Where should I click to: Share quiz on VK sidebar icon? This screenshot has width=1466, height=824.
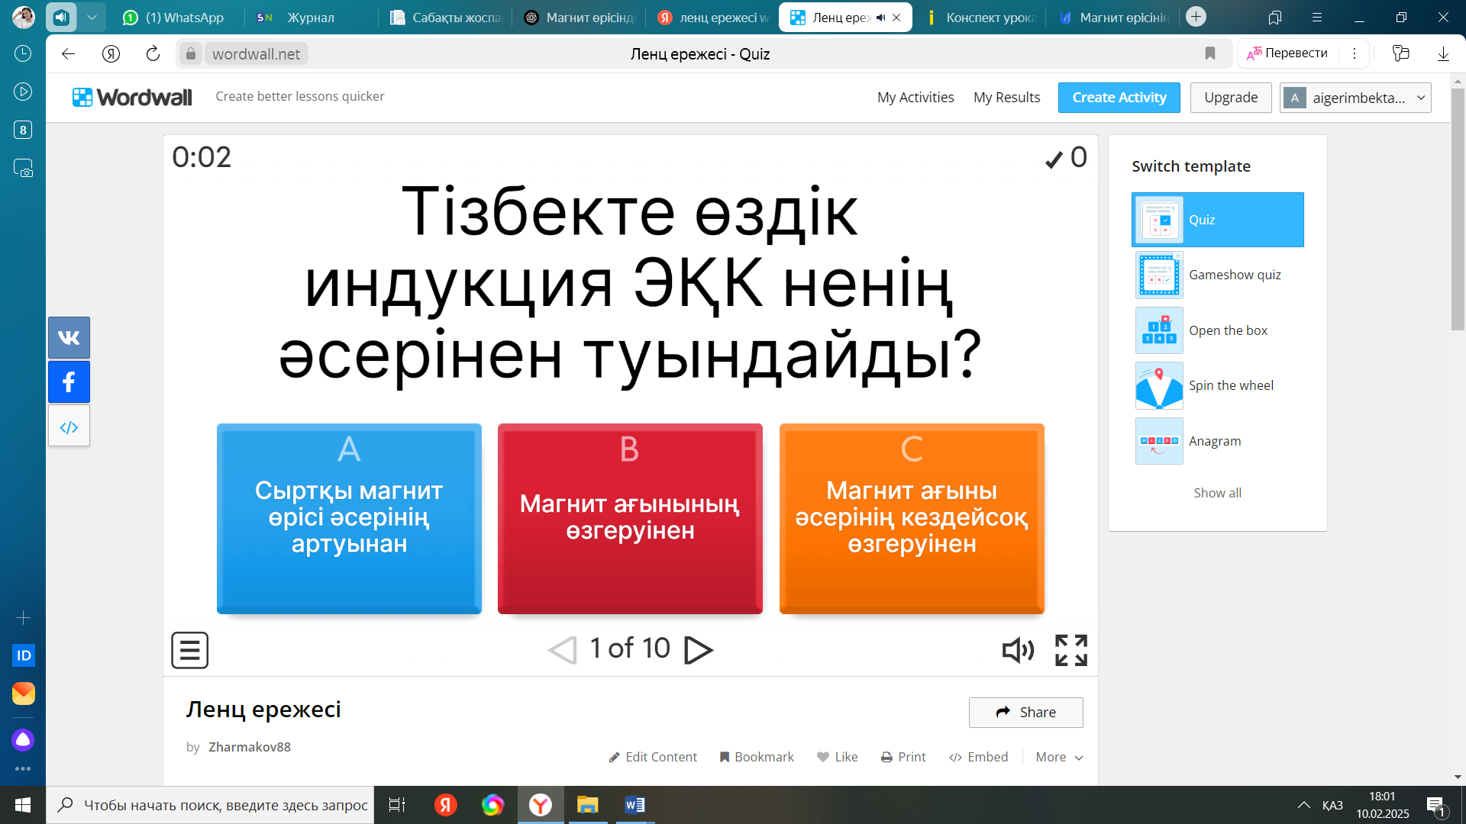click(x=69, y=338)
